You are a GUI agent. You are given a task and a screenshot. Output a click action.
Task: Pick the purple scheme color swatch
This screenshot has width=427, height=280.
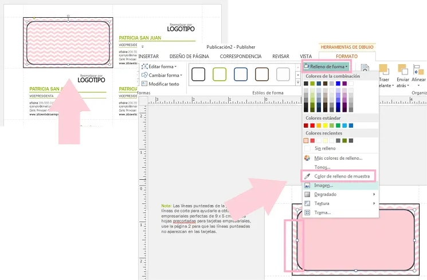344,84
